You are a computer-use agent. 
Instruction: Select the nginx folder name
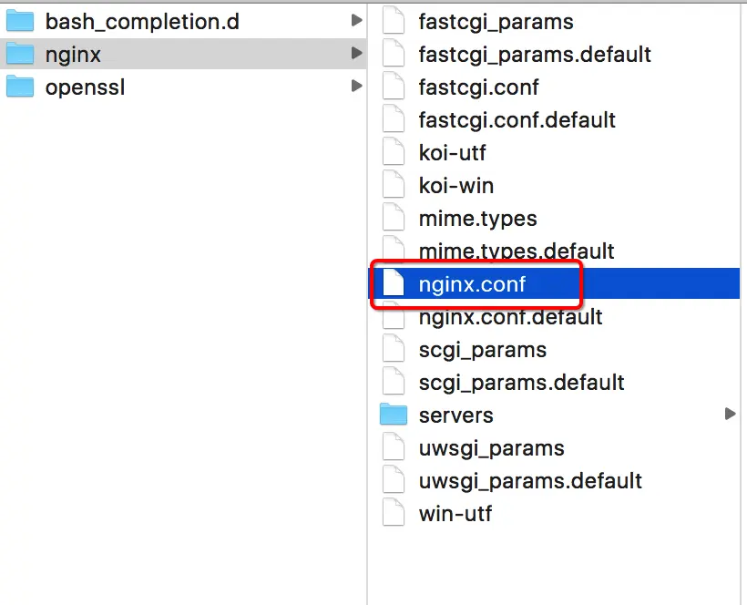[73, 56]
